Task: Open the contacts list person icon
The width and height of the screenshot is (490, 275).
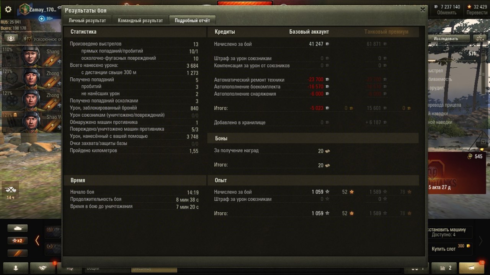Action: point(16,268)
